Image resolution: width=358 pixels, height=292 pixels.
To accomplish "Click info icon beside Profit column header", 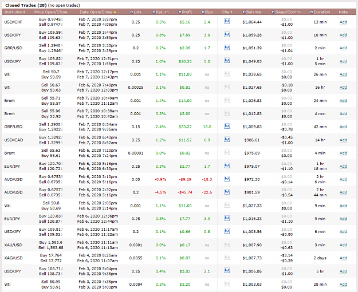I will pyautogui.click(x=180, y=12).
